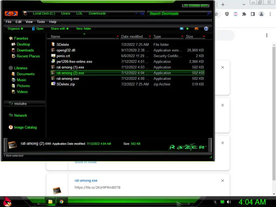Image resolution: width=276 pixels, height=207 pixels.
Task: Toggle the preview pane icon
Action: [196, 29]
